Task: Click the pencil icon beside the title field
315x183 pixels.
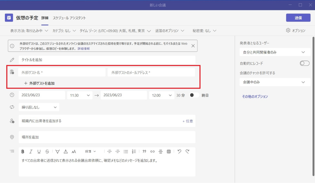Action: [x=12, y=60]
